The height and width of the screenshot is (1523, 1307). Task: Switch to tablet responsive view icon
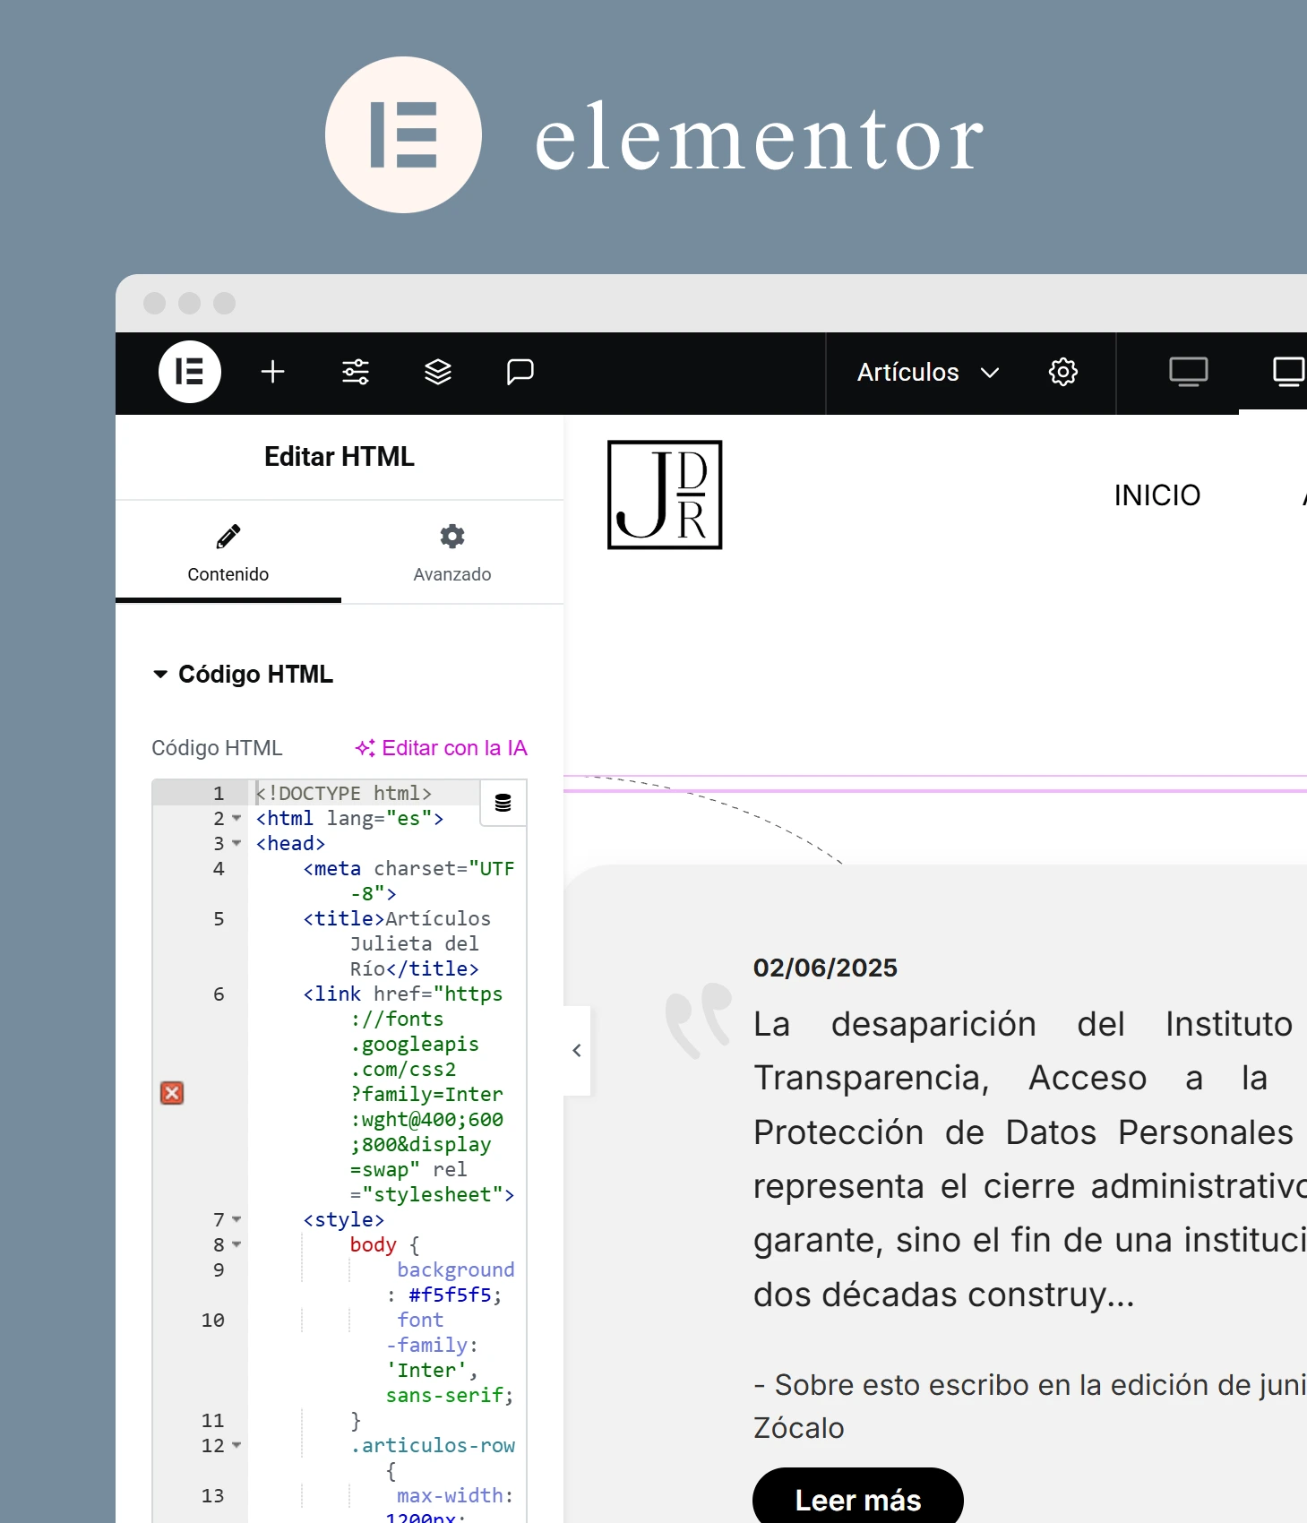point(1288,372)
